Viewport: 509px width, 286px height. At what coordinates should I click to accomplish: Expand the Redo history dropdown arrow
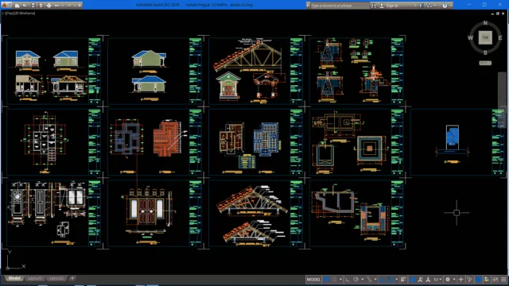tap(74, 6)
